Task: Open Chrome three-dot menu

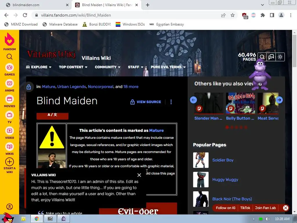Action: 291,15
